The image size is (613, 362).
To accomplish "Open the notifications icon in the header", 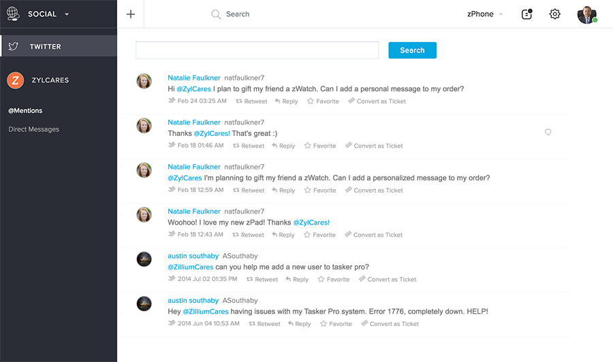I will (526, 14).
